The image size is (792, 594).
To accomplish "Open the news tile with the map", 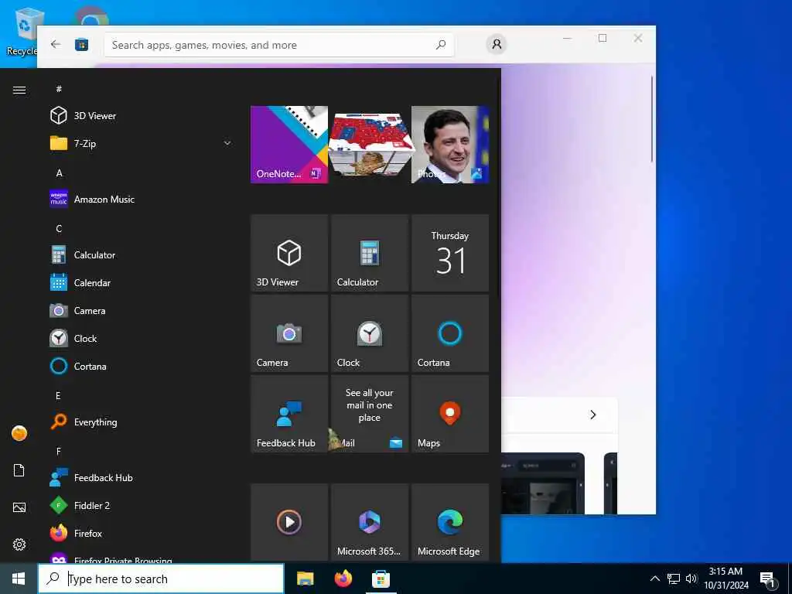I will pyautogui.click(x=370, y=145).
